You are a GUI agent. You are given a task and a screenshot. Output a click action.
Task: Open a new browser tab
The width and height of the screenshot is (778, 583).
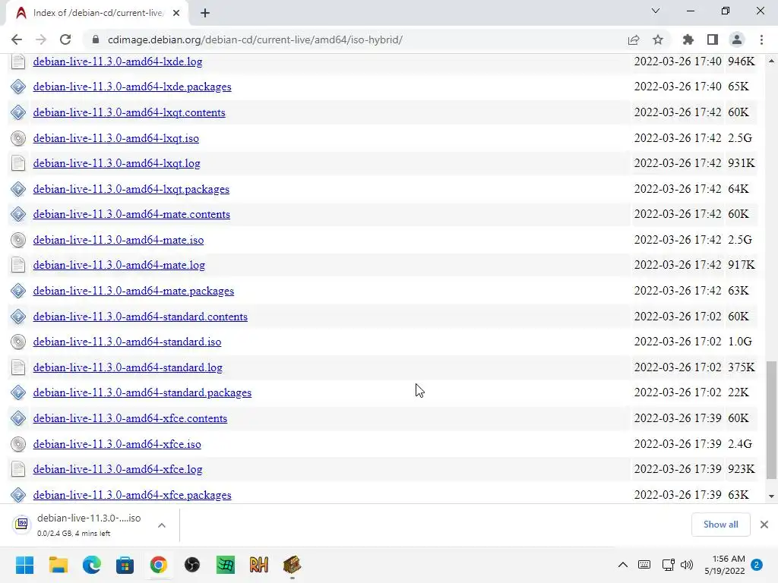click(x=205, y=13)
